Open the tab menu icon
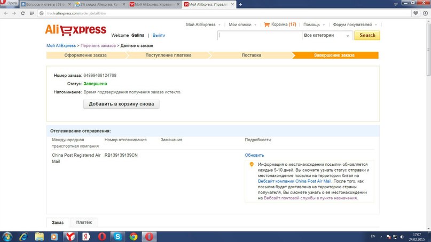The width and height of the screenshot is (431, 242). (x=396, y=4)
